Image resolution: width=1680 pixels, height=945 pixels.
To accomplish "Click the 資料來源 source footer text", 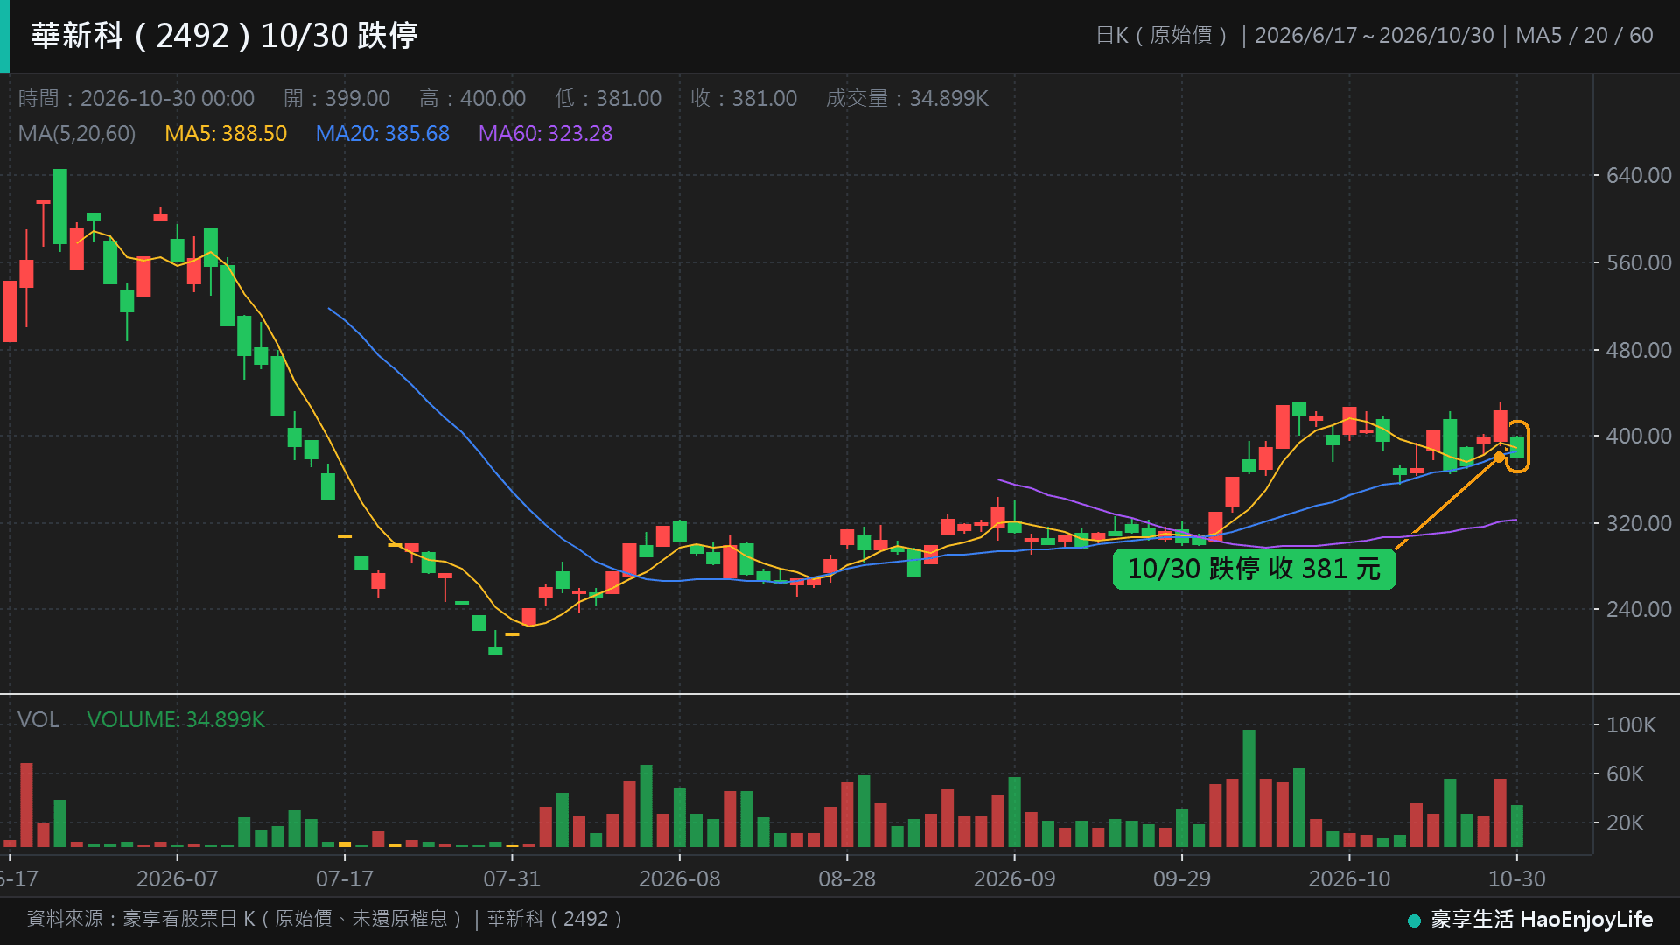I will (325, 919).
